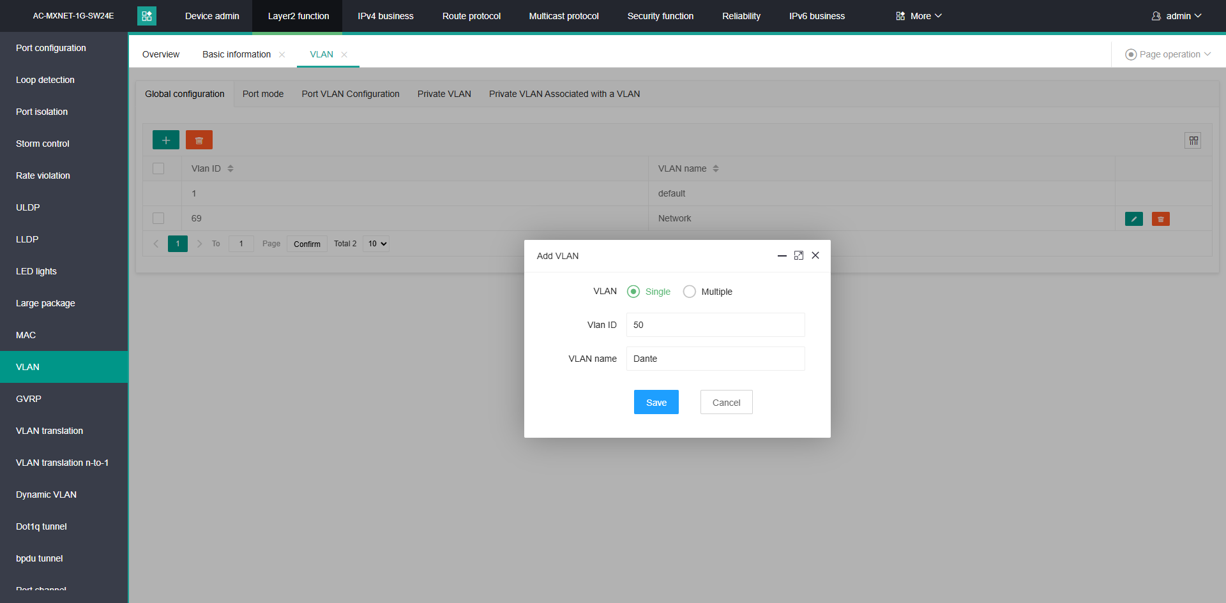Open the Page operation dropdown
The width and height of the screenshot is (1226, 603).
[1168, 54]
